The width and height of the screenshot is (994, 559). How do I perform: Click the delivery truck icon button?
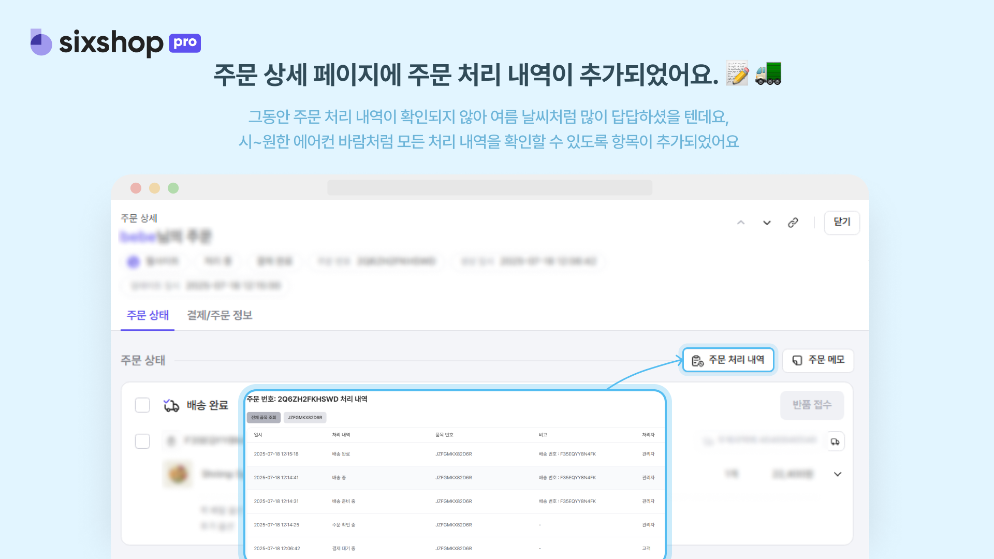pyautogui.click(x=835, y=442)
